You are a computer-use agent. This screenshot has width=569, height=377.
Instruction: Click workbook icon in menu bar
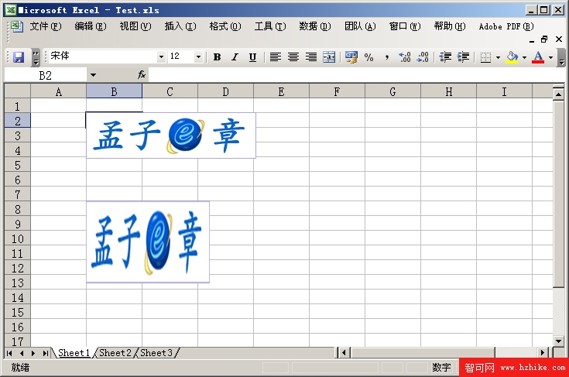tap(17, 26)
